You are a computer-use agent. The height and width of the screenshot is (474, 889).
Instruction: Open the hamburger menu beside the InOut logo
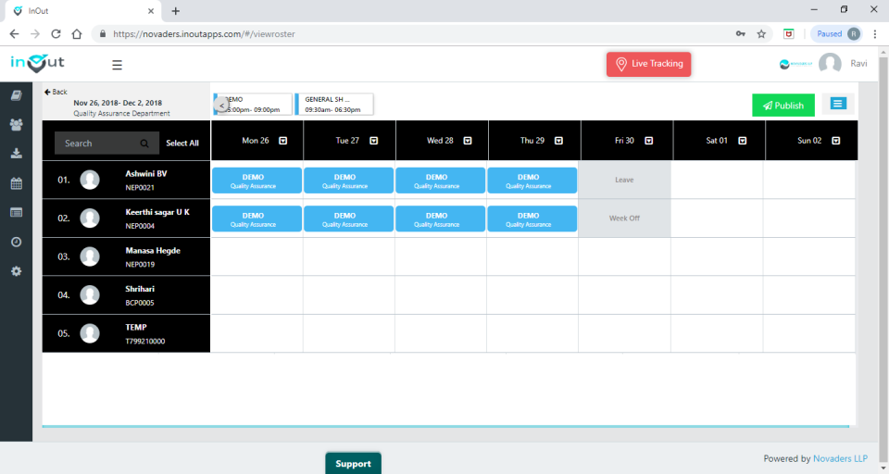(117, 65)
